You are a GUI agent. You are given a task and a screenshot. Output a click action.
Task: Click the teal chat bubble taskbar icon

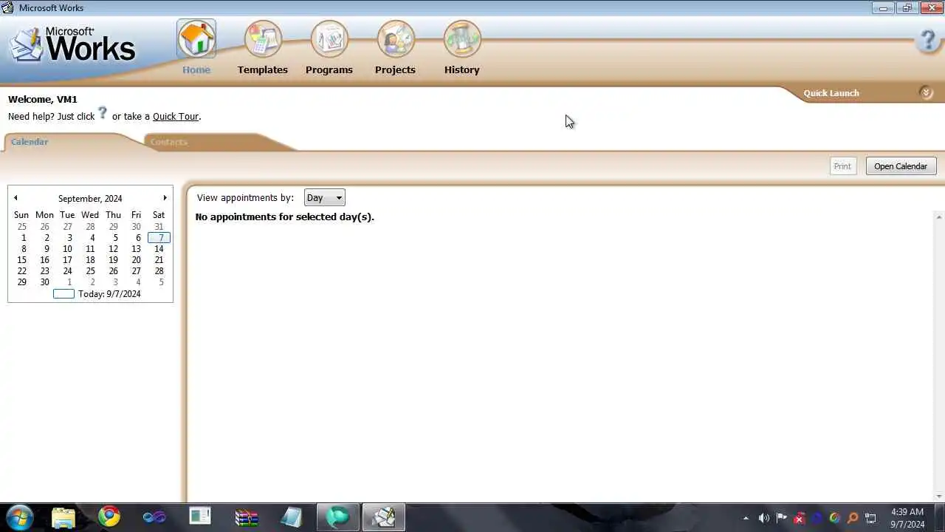coord(338,517)
